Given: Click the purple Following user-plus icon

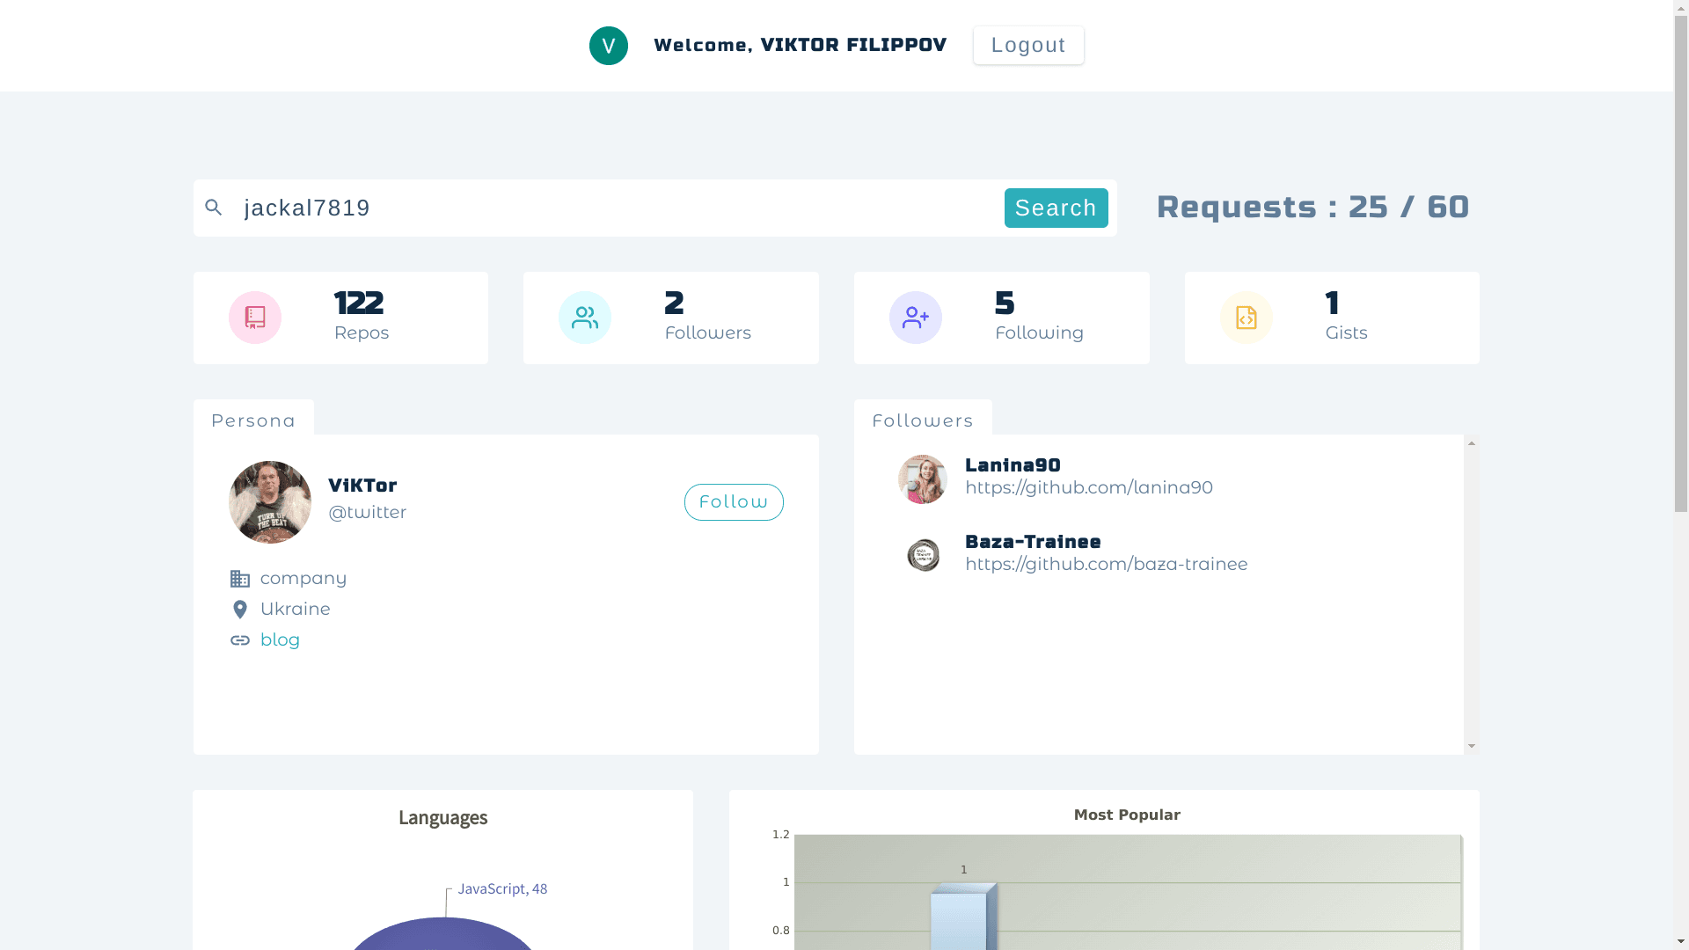Looking at the screenshot, I should [916, 318].
